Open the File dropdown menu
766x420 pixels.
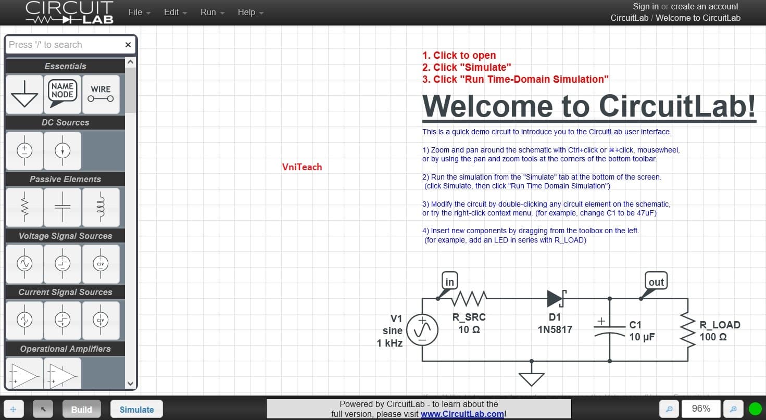point(139,12)
